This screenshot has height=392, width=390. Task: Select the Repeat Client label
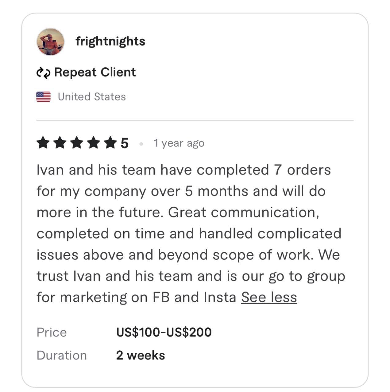coord(95,72)
